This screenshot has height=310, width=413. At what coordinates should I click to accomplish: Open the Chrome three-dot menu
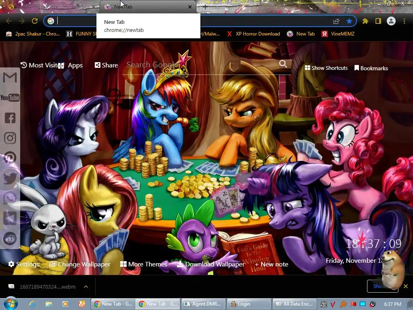click(x=404, y=21)
